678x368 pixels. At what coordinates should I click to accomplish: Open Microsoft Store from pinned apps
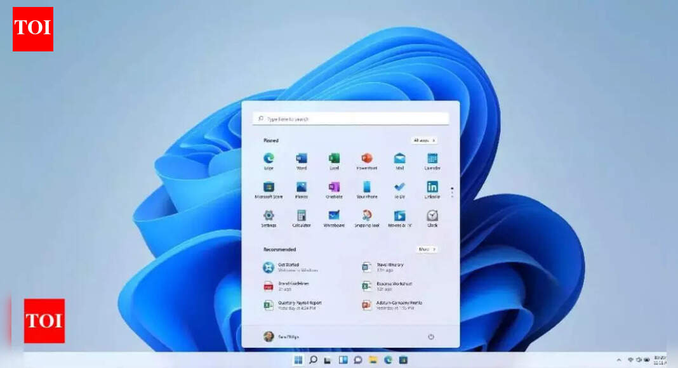pyautogui.click(x=269, y=190)
